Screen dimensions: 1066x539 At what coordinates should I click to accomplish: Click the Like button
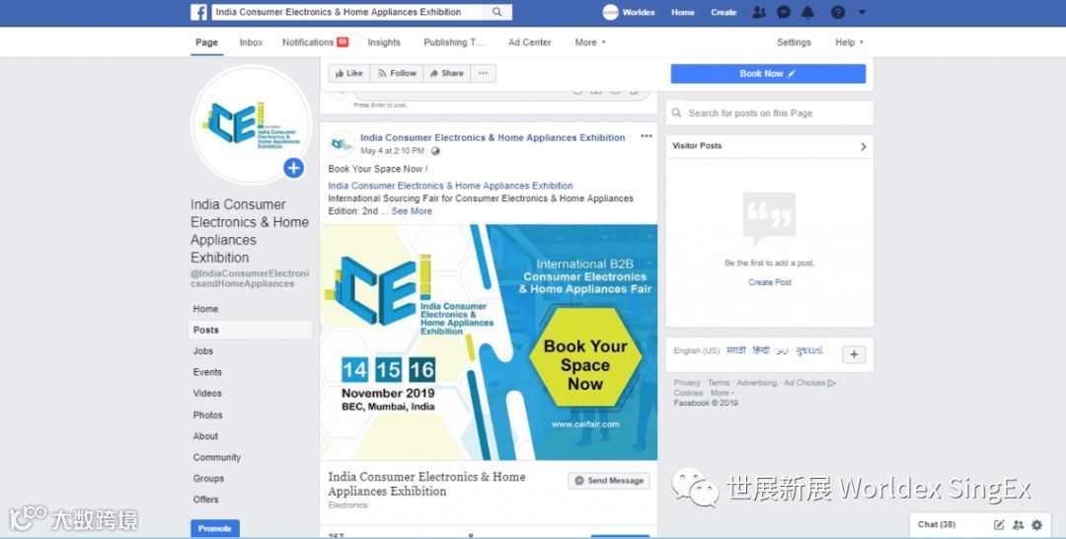pos(349,73)
